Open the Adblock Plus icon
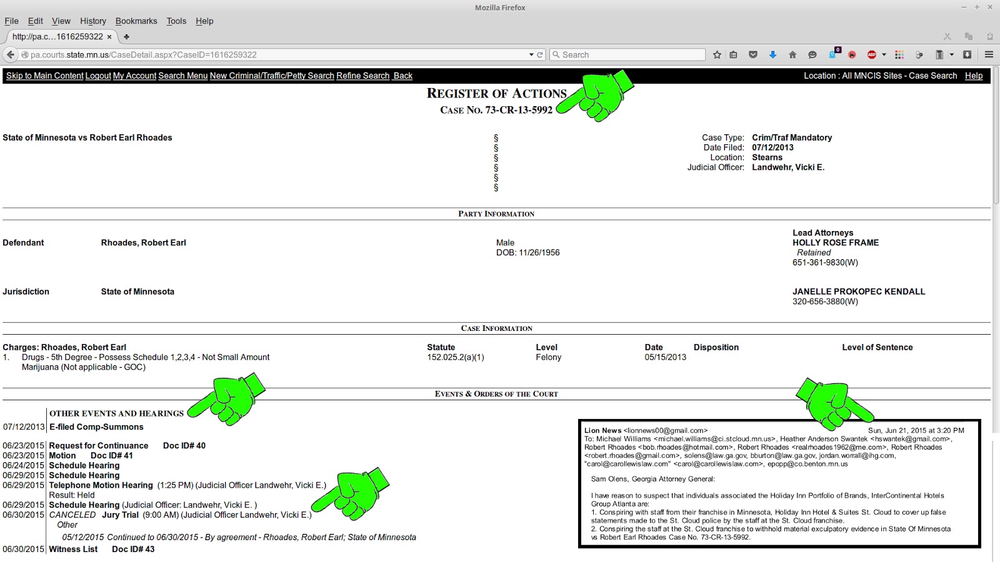1000x562 pixels. click(x=872, y=55)
